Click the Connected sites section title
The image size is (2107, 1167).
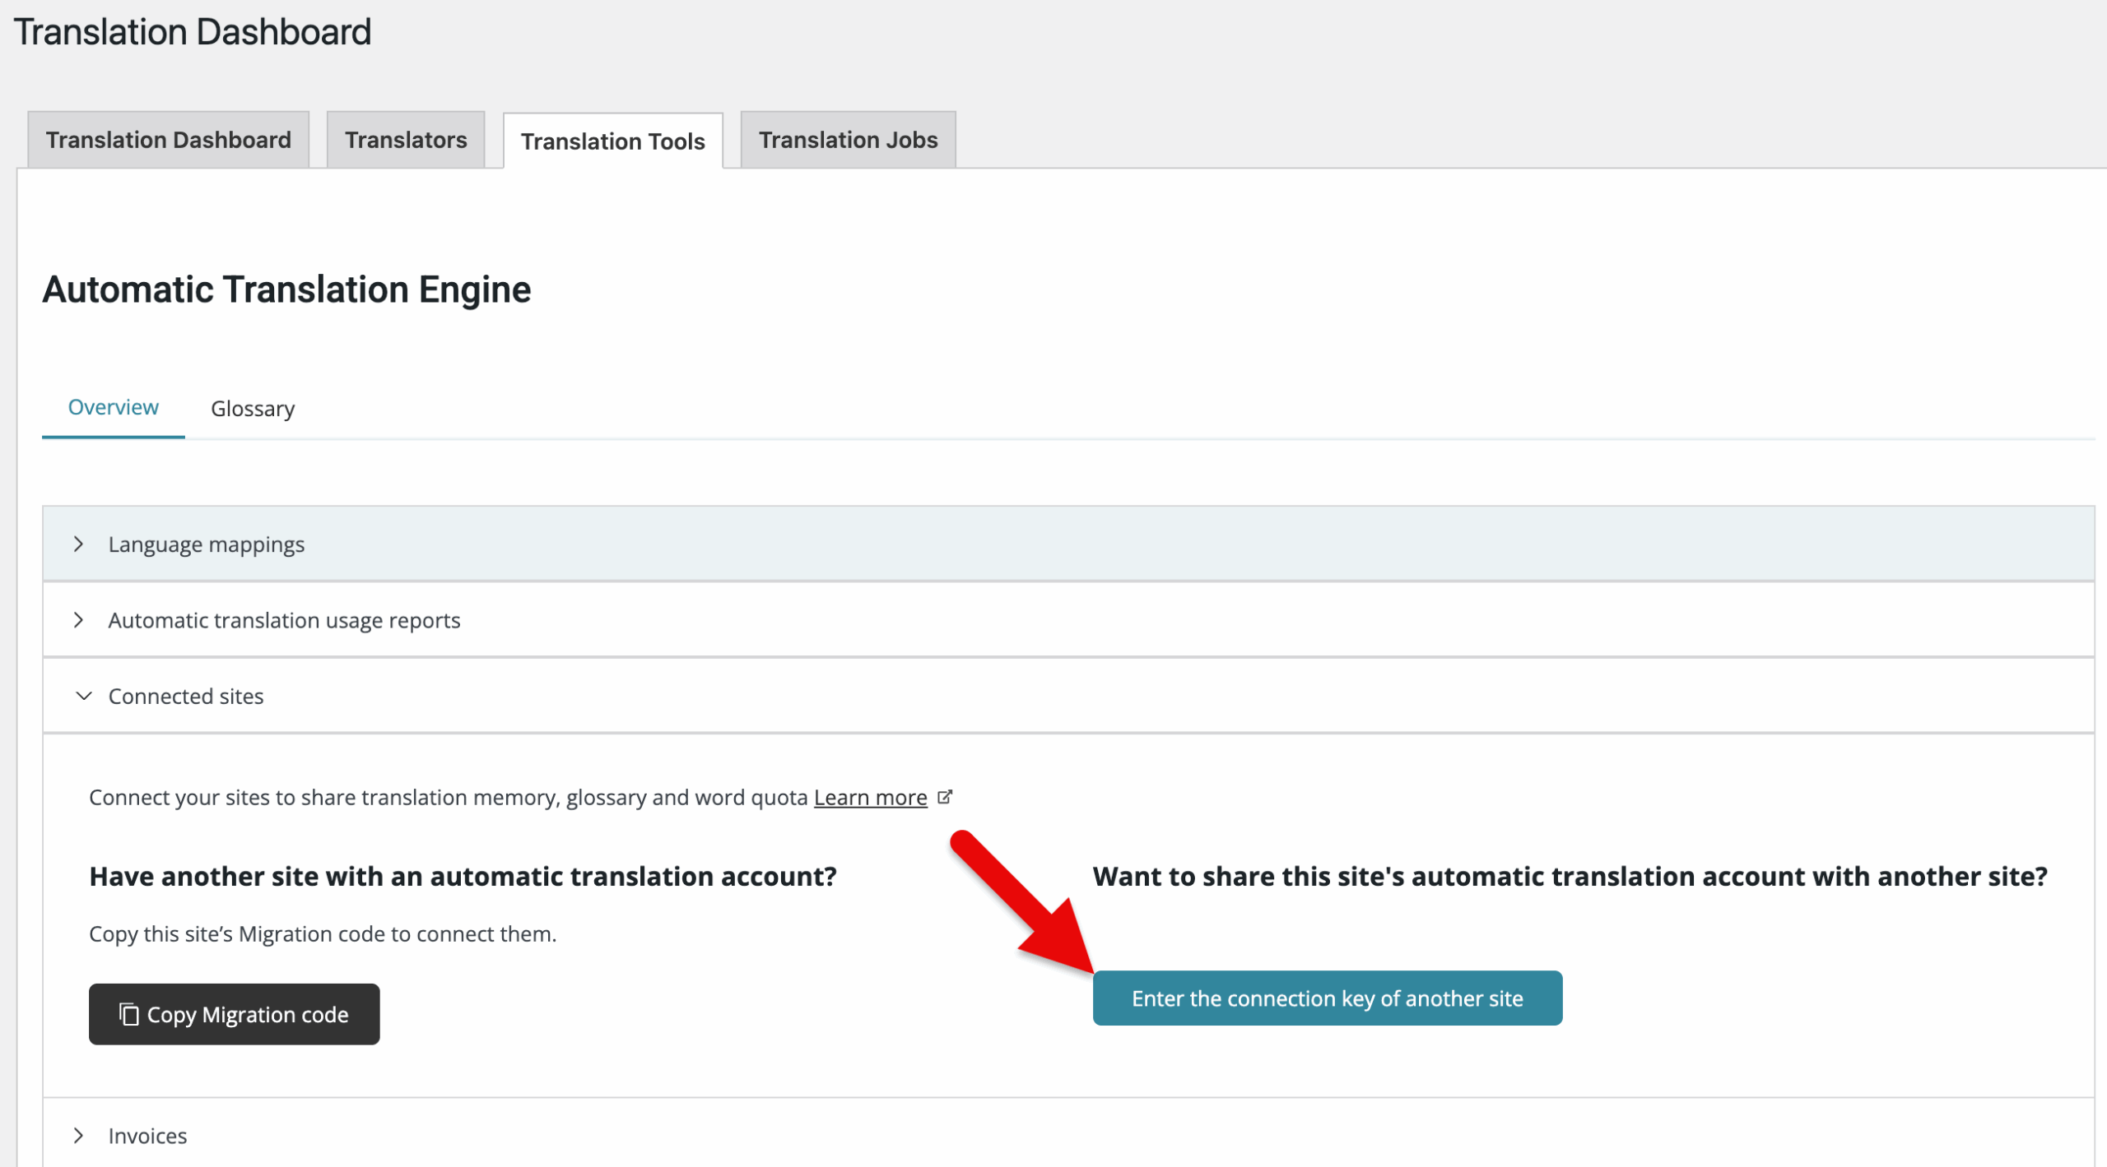pyautogui.click(x=186, y=697)
